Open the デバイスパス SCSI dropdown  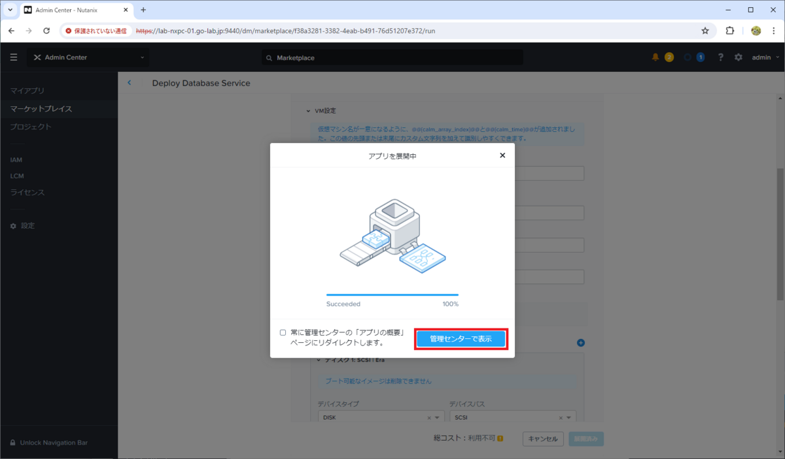click(567, 417)
